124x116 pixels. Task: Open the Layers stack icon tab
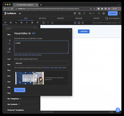(21, 23)
